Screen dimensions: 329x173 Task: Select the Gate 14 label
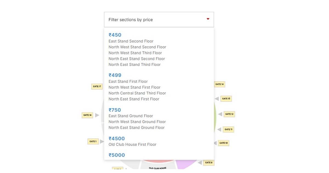pos(220,84)
